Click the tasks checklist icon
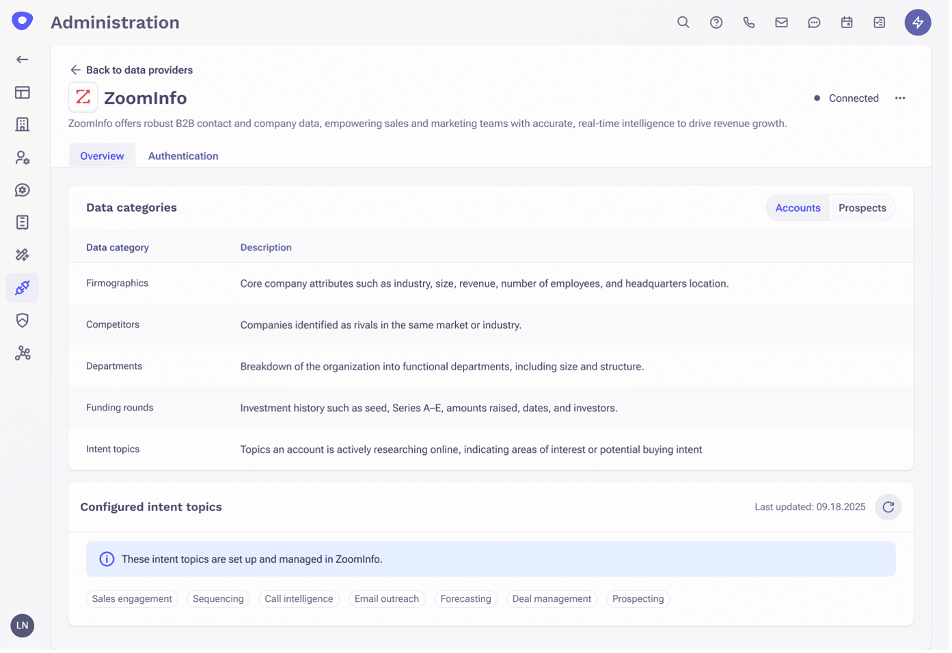 (880, 22)
